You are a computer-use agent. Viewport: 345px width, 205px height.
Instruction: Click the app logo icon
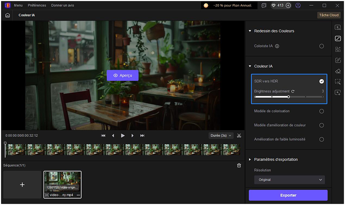[x=8, y=5]
